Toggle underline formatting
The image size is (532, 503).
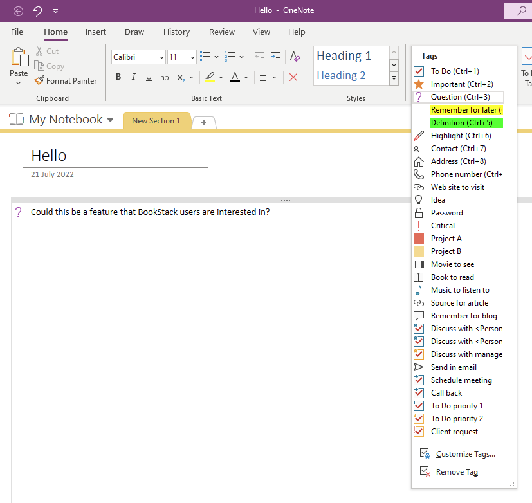point(149,77)
